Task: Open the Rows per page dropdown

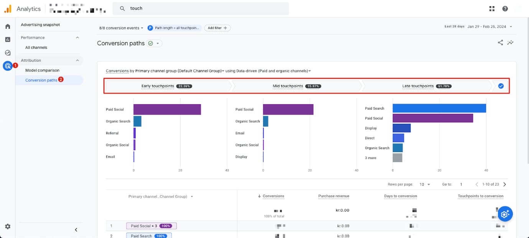Action: click(x=425, y=184)
